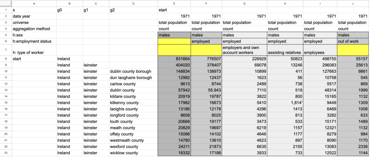Select column J header
This screenshot has height=157, width=370.
coord(353,4)
